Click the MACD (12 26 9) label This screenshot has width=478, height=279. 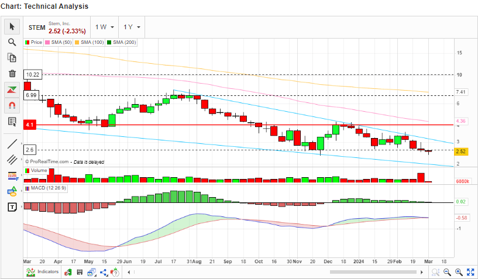pos(46,188)
